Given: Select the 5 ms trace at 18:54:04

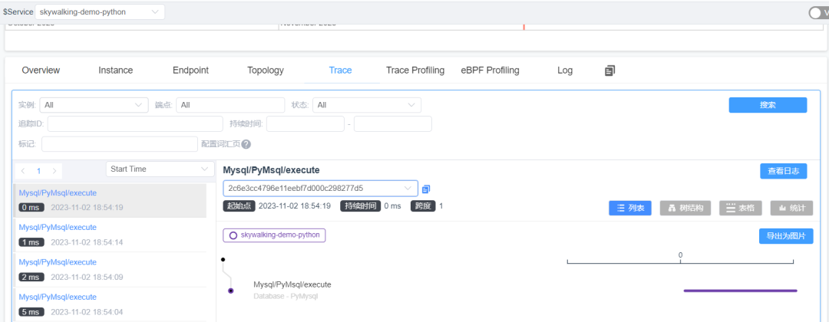Looking at the screenshot, I should pyautogui.click(x=110, y=304).
